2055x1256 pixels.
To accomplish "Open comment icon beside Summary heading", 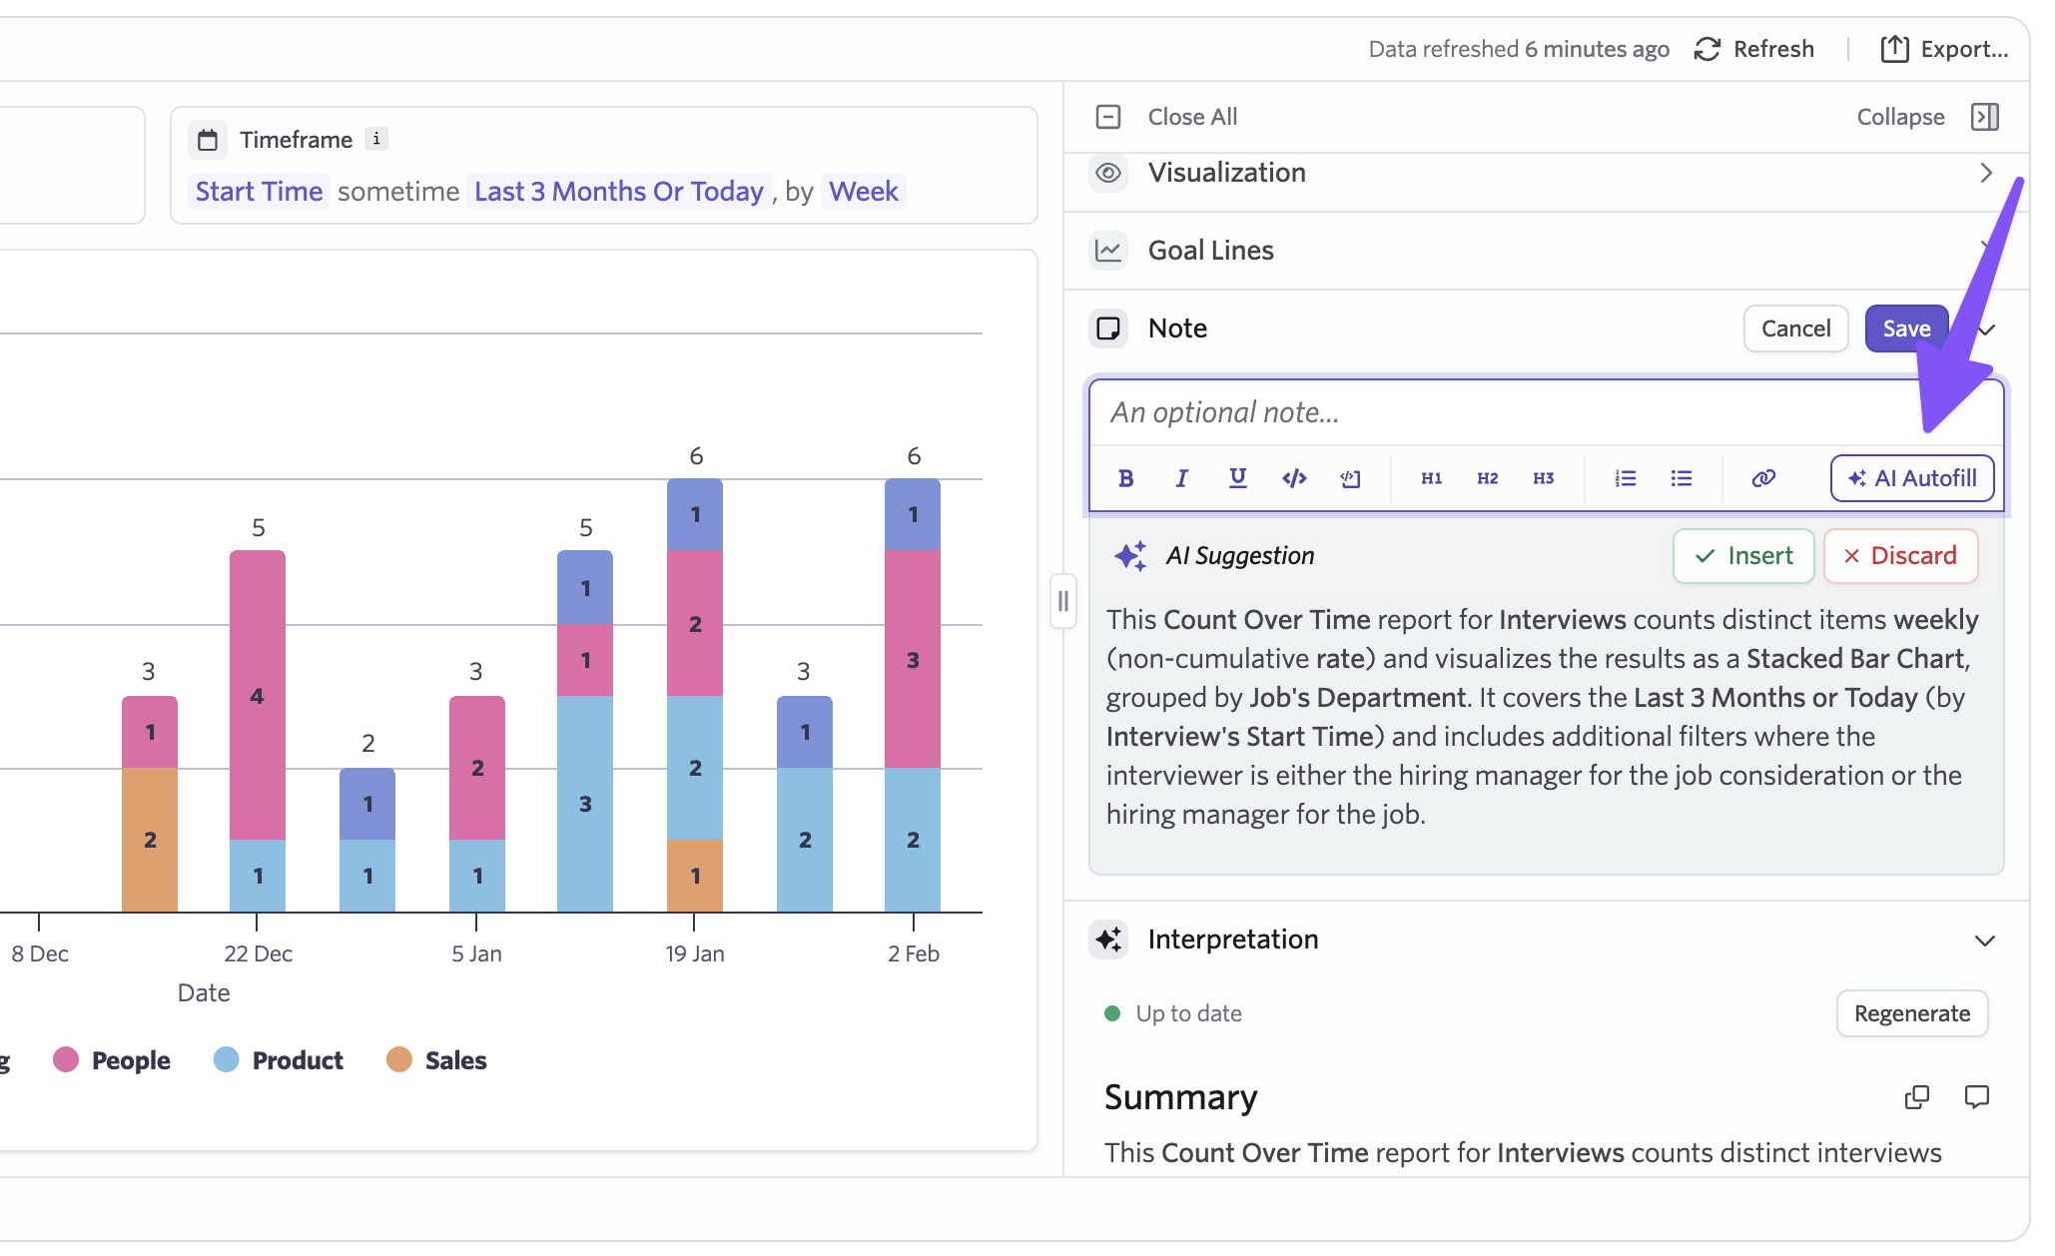I will coord(1976,1097).
